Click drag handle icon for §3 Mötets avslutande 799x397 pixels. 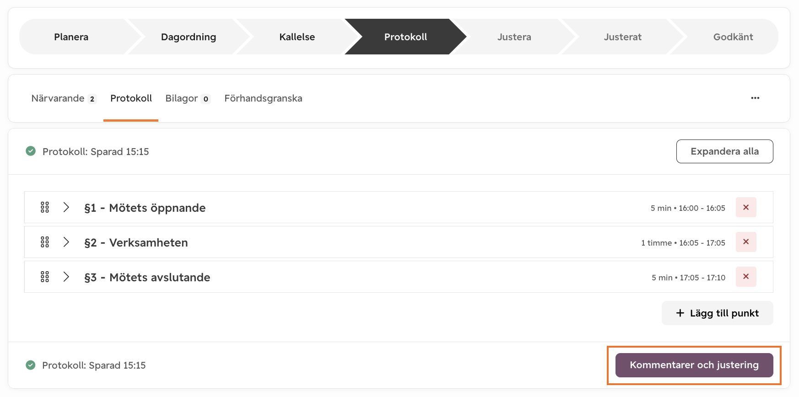pos(45,277)
